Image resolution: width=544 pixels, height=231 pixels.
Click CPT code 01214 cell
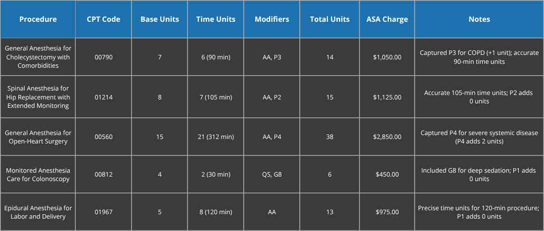click(104, 97)
